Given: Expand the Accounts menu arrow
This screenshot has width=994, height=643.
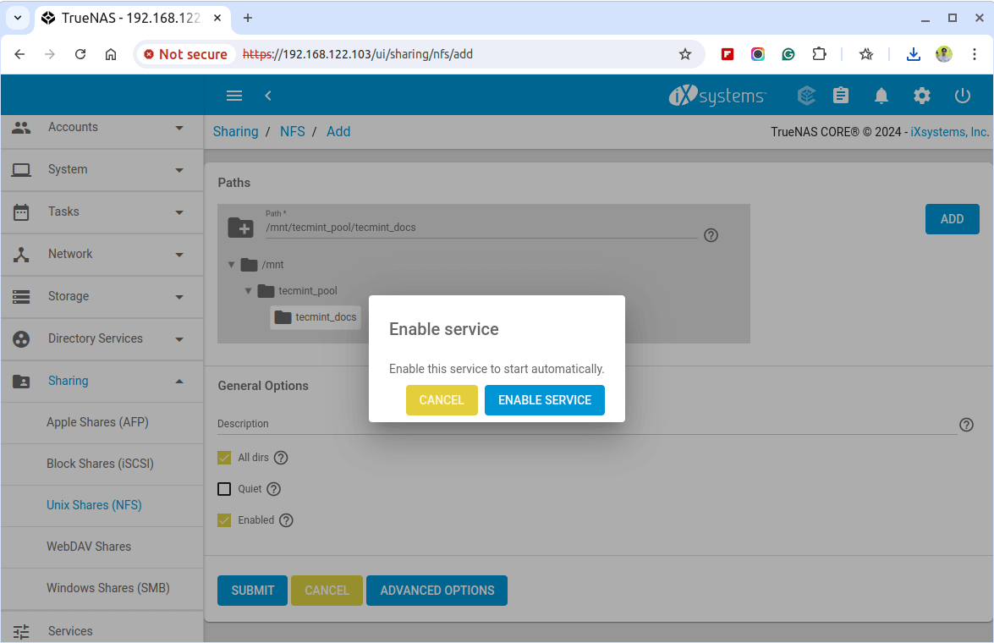Looking at the screenshot, I should (x=179, y=128).
